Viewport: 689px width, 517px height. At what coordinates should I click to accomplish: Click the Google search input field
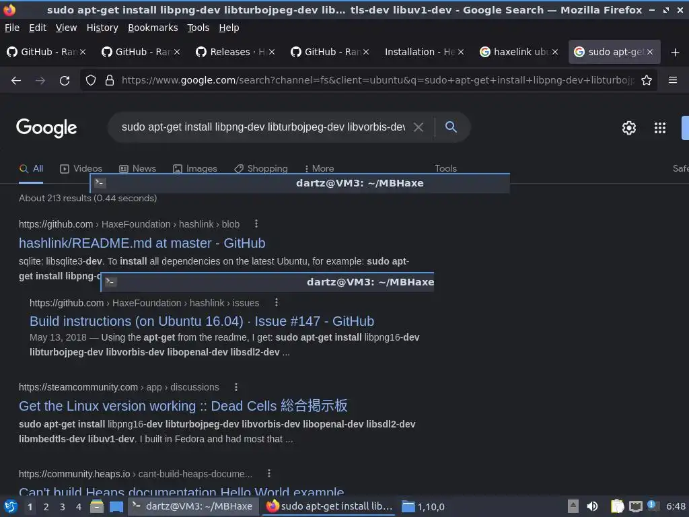pyautogui.click(x=263, y=127)
